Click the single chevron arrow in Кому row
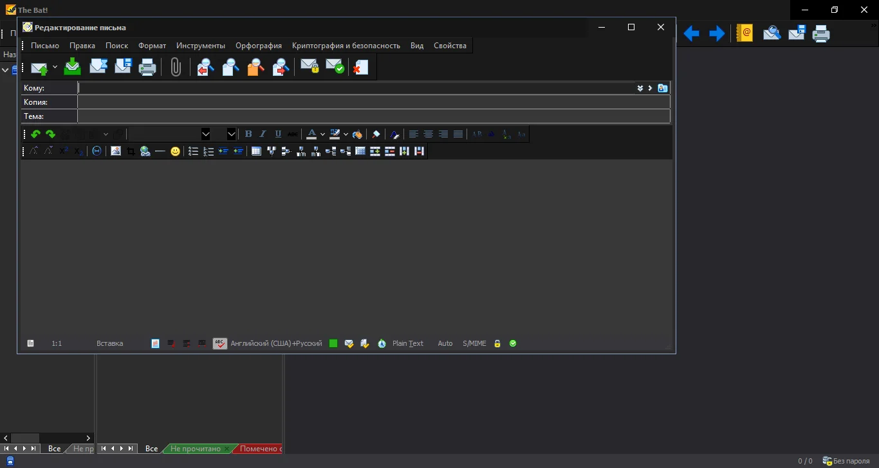The height and width of the screenshot is (468, 879). click(650, 88)
